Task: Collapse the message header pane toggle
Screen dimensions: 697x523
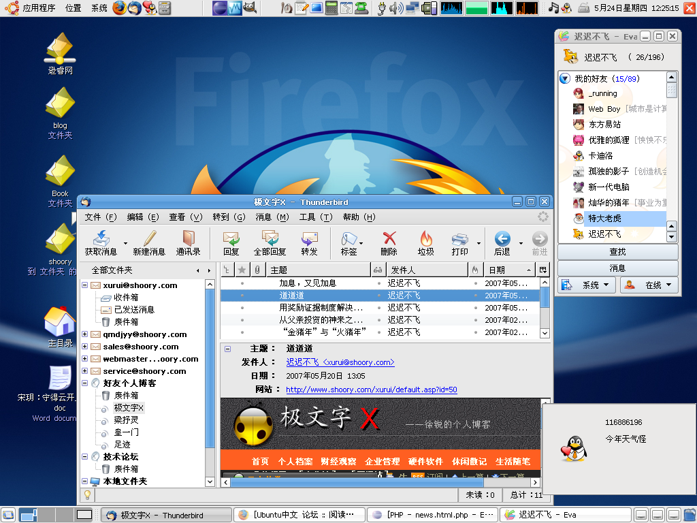Action: click(x=227, y=349)
